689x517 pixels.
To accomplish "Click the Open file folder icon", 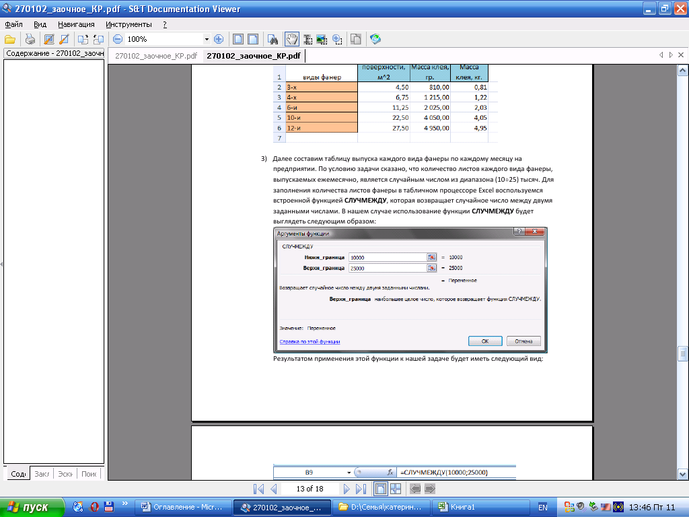I will point(10,40).
